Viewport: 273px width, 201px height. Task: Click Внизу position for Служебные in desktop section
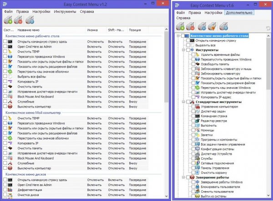click(x=133, y=102)
